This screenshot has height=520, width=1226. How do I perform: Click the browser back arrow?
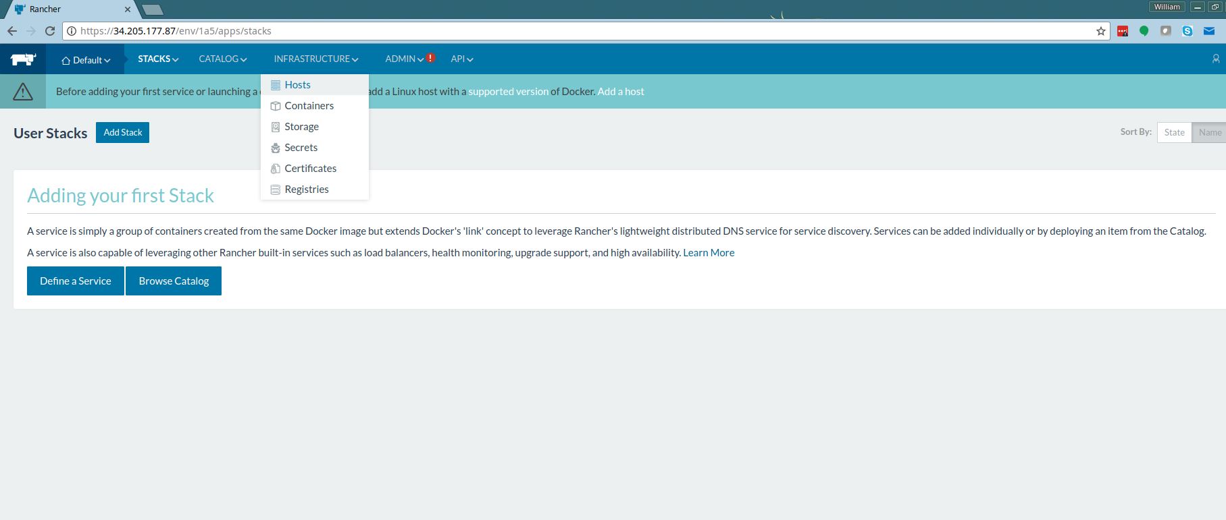(x=11, y=31)
